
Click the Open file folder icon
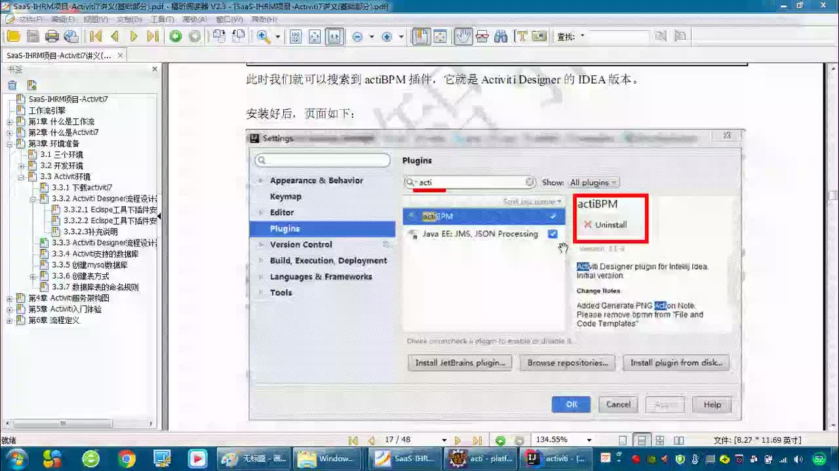click(13, 37)
